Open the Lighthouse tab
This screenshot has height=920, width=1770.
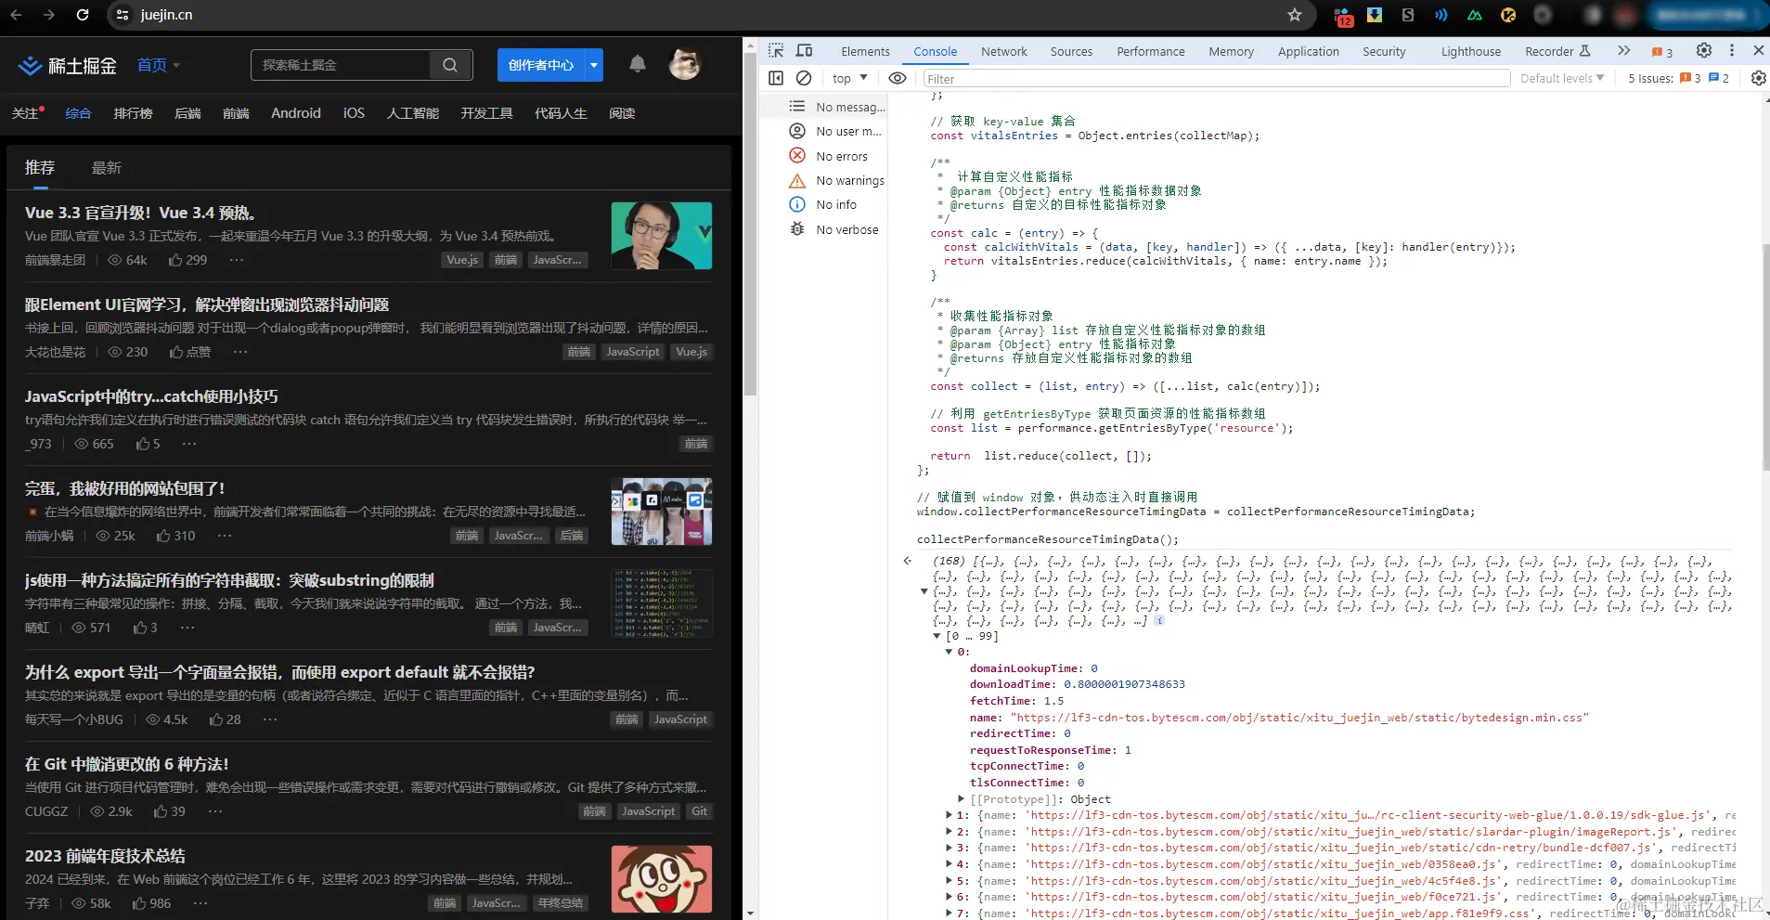[1471, 52]
